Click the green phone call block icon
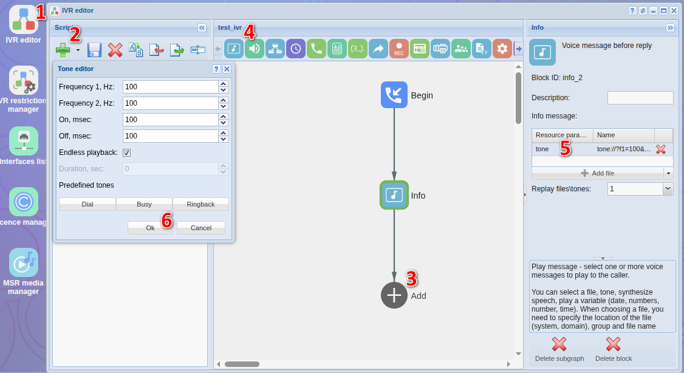Image resolution: width=684 pixels, height=373 pixels. (x=316, y=49)
